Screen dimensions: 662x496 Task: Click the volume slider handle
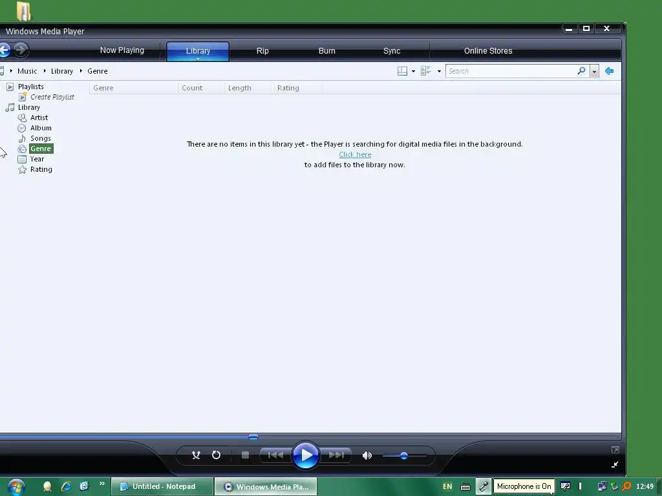(x=404, y=455)
